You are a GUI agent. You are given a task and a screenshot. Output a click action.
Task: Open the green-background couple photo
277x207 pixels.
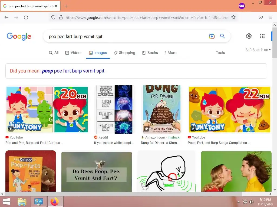[x=236, y=171]
